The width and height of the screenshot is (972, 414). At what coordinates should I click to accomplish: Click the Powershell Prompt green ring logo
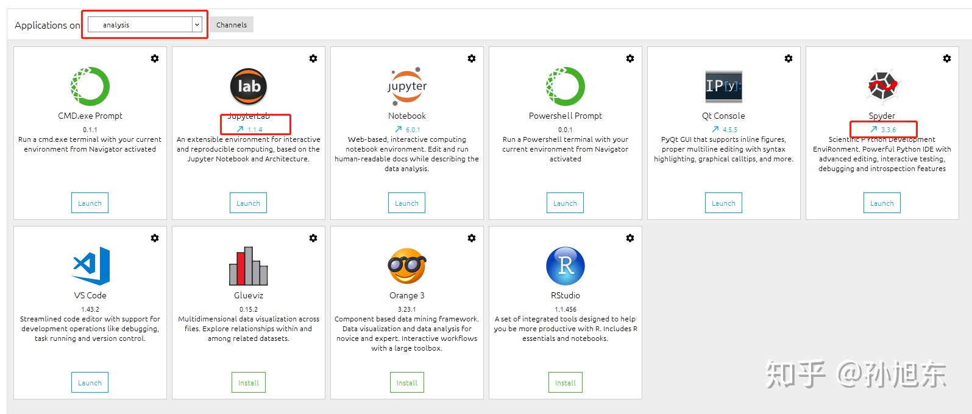(x=566, y=86)
